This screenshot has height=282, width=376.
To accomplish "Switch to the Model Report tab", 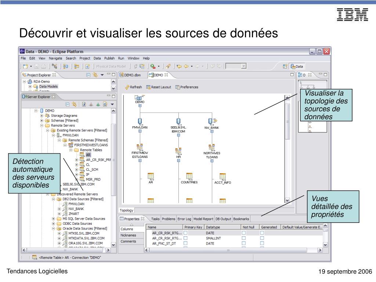I will pos(203,219).
